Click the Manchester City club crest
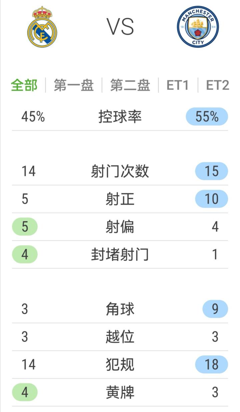The image size is (240, 412). (198, 27)
